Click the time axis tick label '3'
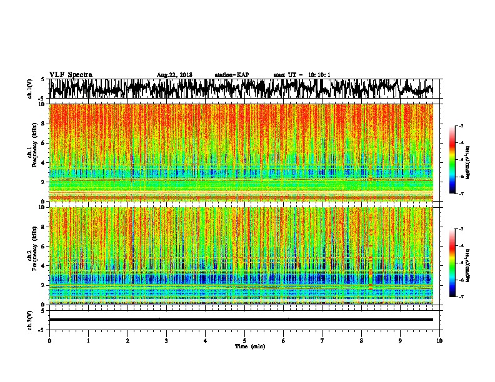The height and width of the screenshot is (382, 495). [x=166, y=340]
